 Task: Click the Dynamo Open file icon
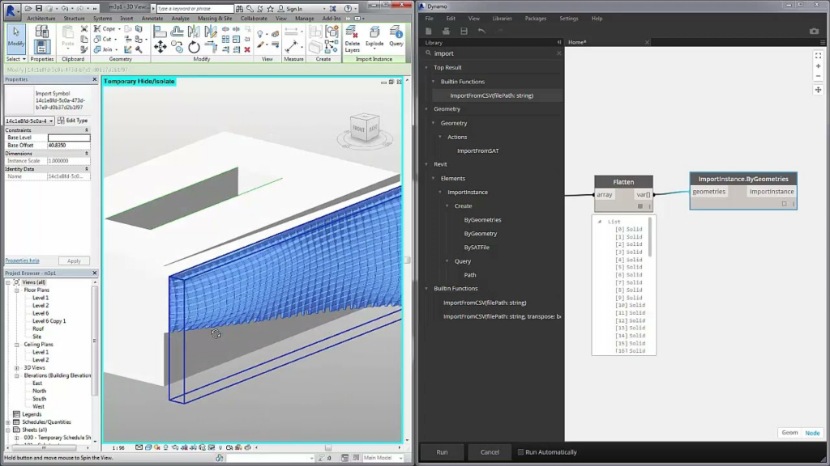click(x=447, y=32)
